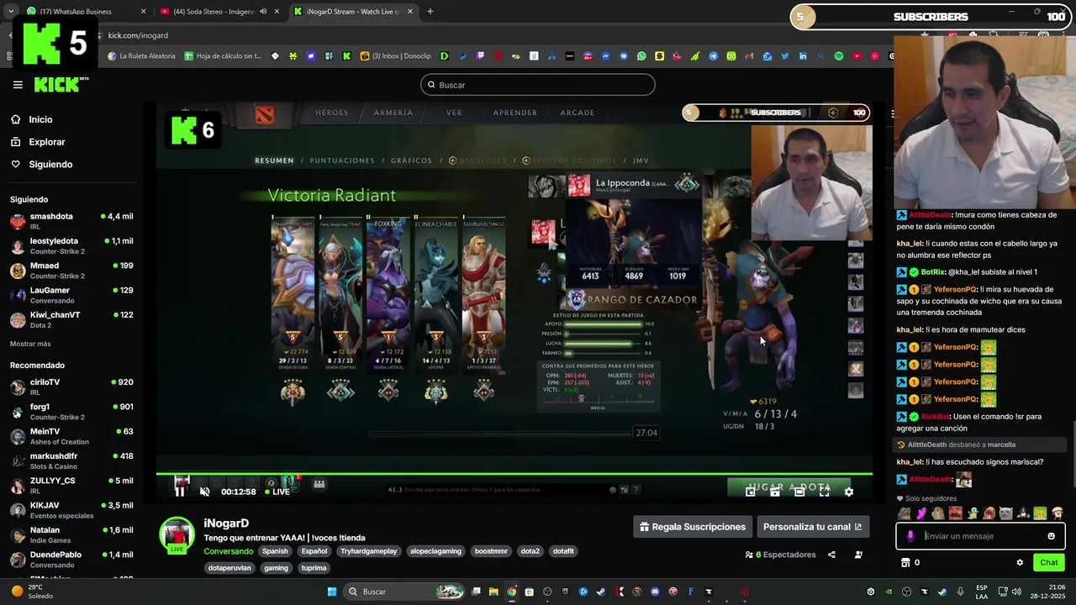
Task: Open the stream player settings gear
Action: coord(848,492)
